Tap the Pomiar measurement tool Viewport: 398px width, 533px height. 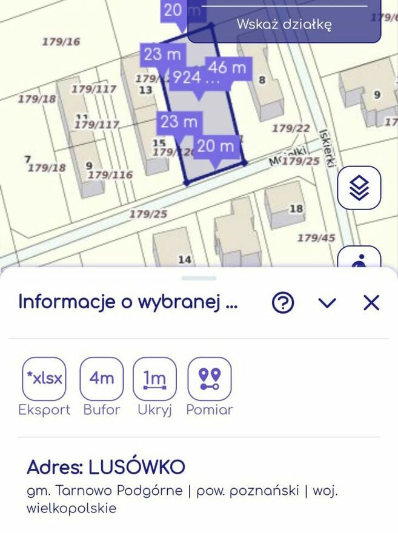pos(210,379)
